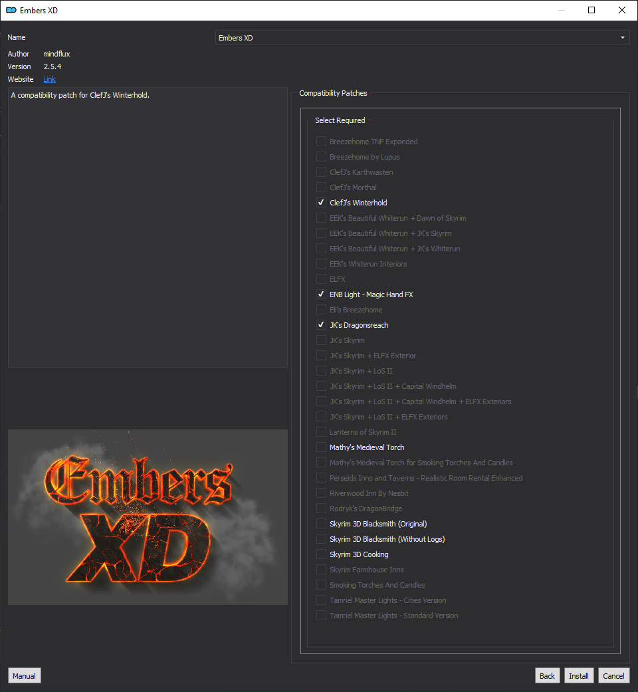Viewport: 638px width, 692px height.
Task: Enable Mathy's Medieval Torch patch
Action: tap(321, 447)
